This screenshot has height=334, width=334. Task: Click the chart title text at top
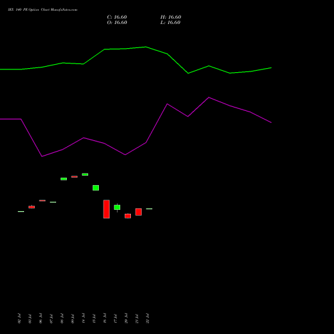point(43,10)
